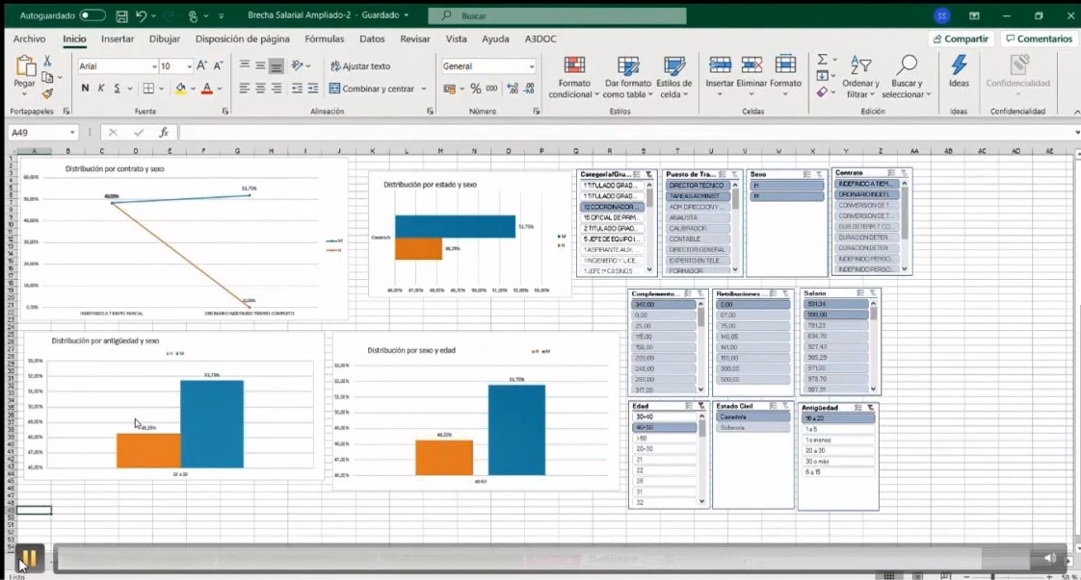Expand the Arial font name dropdown
The image size is (1081, 580).
[x=154, y=66]
